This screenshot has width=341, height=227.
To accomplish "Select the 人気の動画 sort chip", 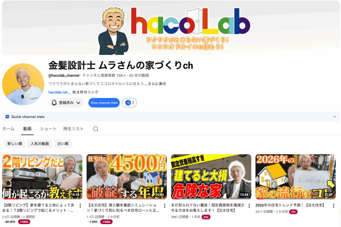I will coord(40,144).
